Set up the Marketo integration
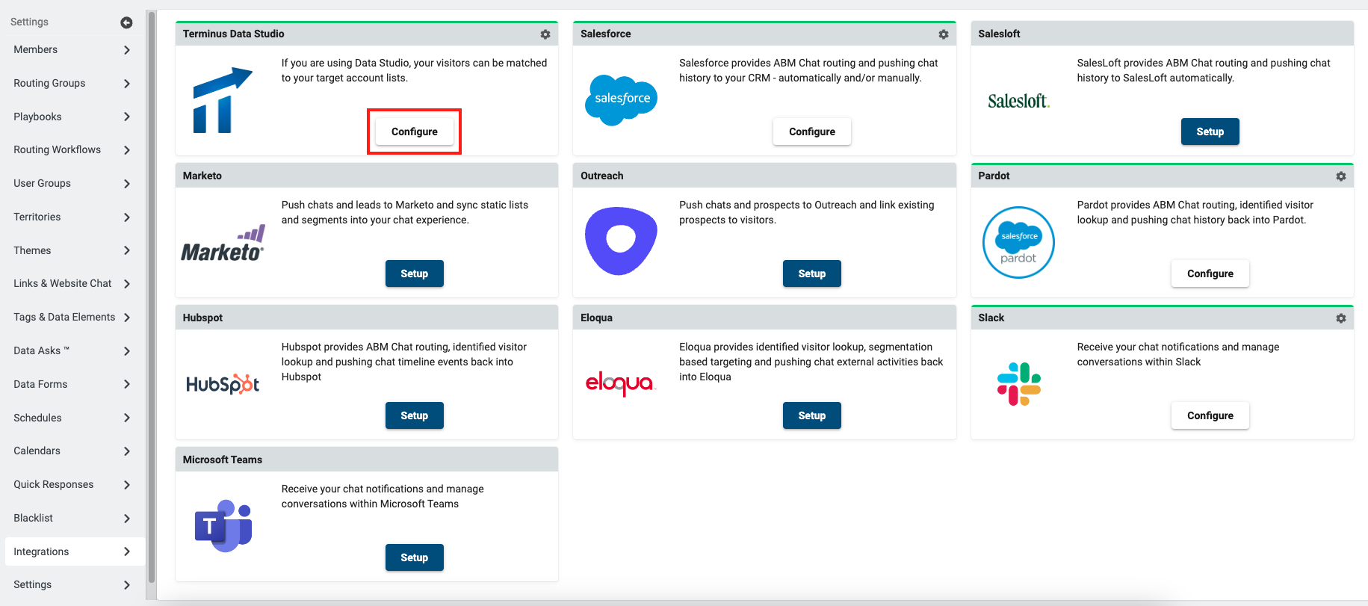This screenshot has height=606, width=1368. [x=415, y=273]
